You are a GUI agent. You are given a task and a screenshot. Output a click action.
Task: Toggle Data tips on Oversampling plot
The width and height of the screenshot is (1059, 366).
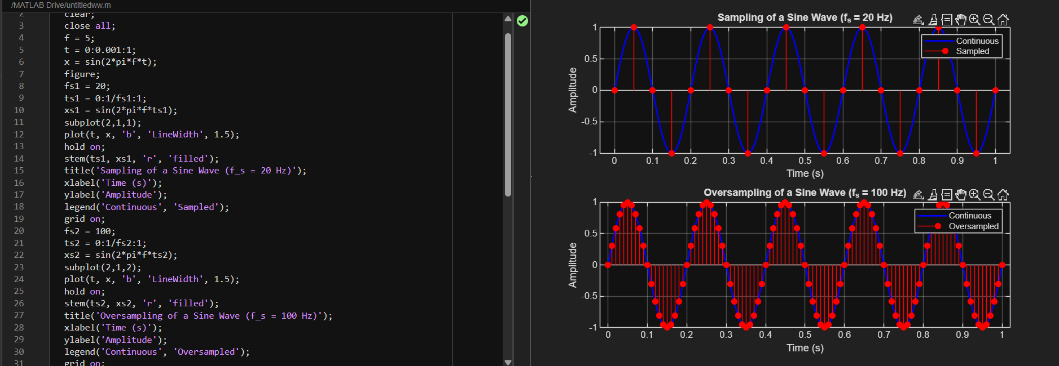pyautogui.click(x=947, y=194)
